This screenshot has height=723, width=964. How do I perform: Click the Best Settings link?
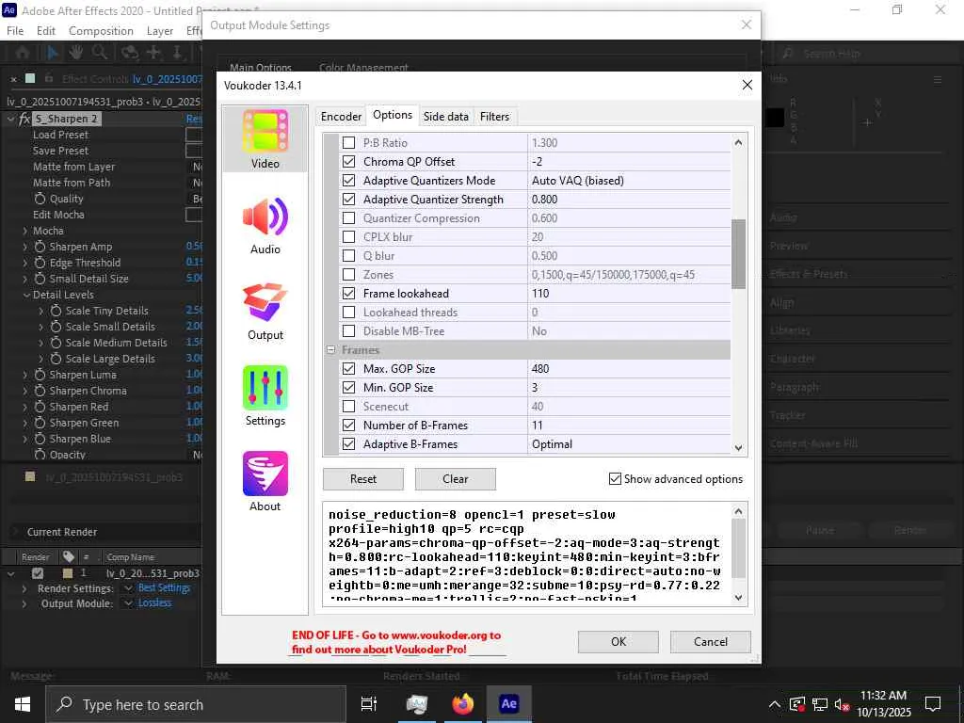164,588
